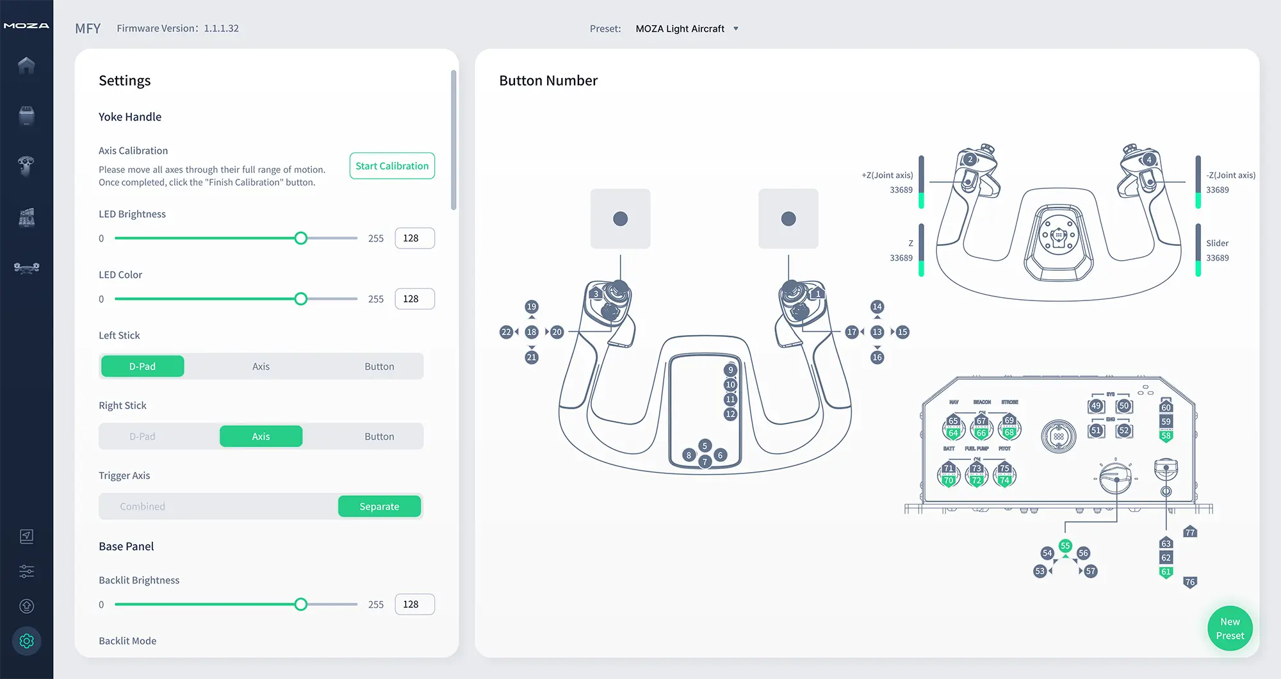Open the firmware upgrade arrow icon

pos(26,606)
